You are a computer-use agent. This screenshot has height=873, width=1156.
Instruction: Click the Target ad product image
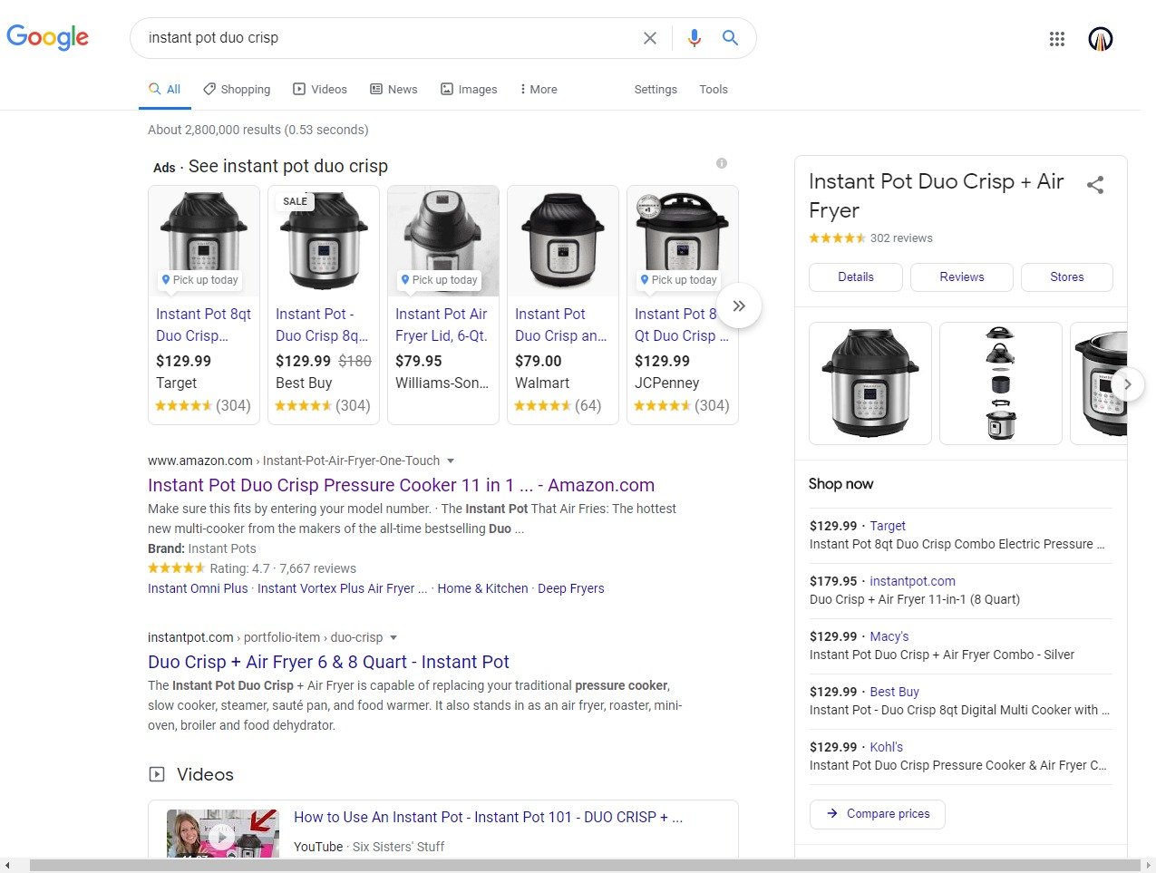204,241
